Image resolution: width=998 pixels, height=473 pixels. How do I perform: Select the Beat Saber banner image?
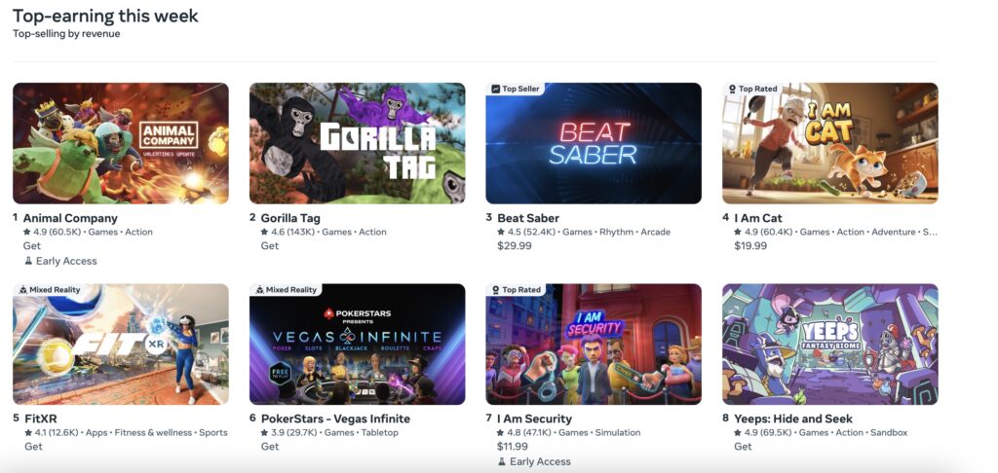click(x=594, y=143)
